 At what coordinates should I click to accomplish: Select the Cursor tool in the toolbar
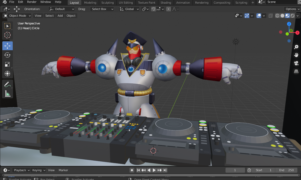[x=7, y=35]
